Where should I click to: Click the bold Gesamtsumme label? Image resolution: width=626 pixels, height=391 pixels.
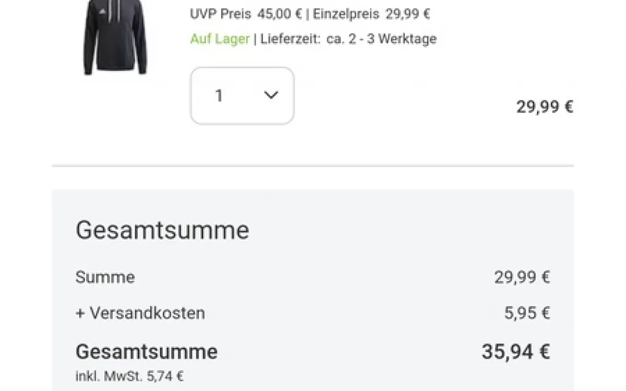(x=146, y=351)
